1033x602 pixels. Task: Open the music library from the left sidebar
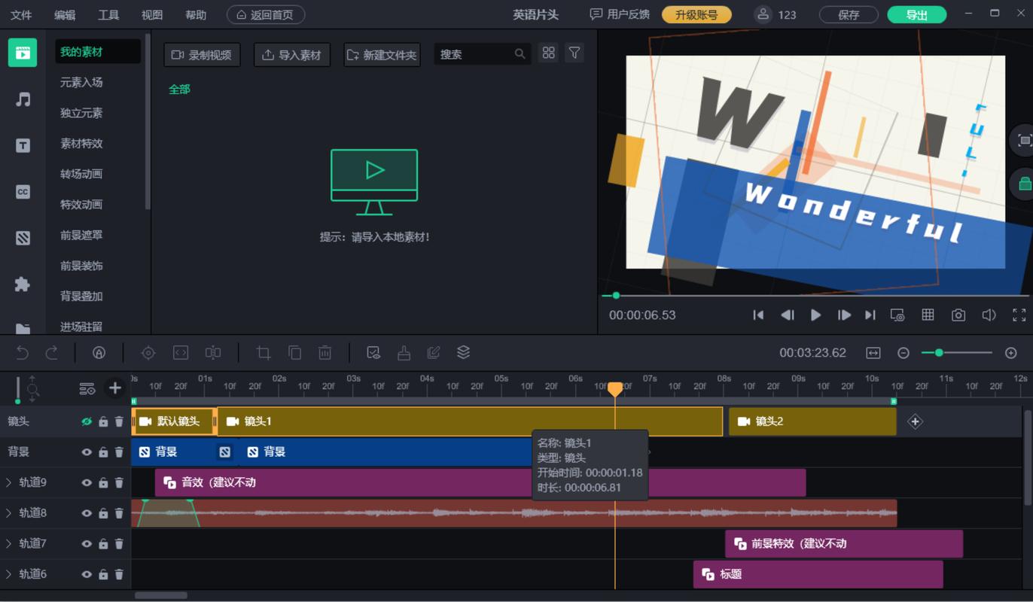point(20,98)
